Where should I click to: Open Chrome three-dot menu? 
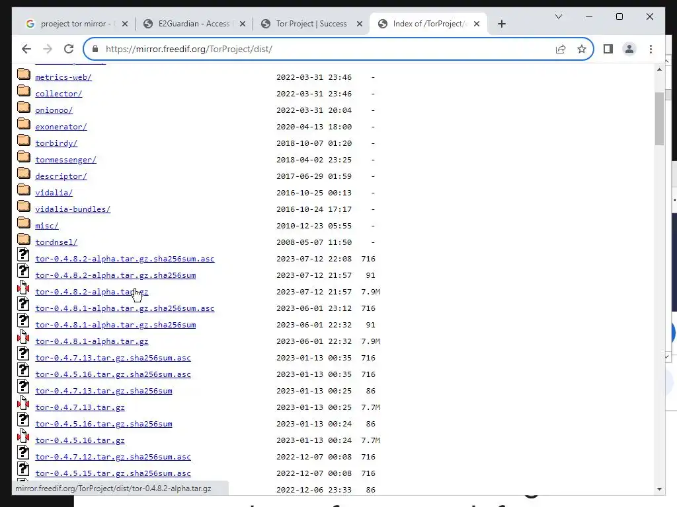click(651, 49)
